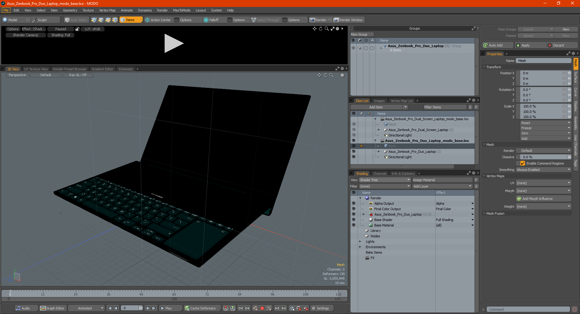Viewport: 580px width, 314px height.
Task: Toggle visibility of the bottom Directional Light
Action: 353,157
